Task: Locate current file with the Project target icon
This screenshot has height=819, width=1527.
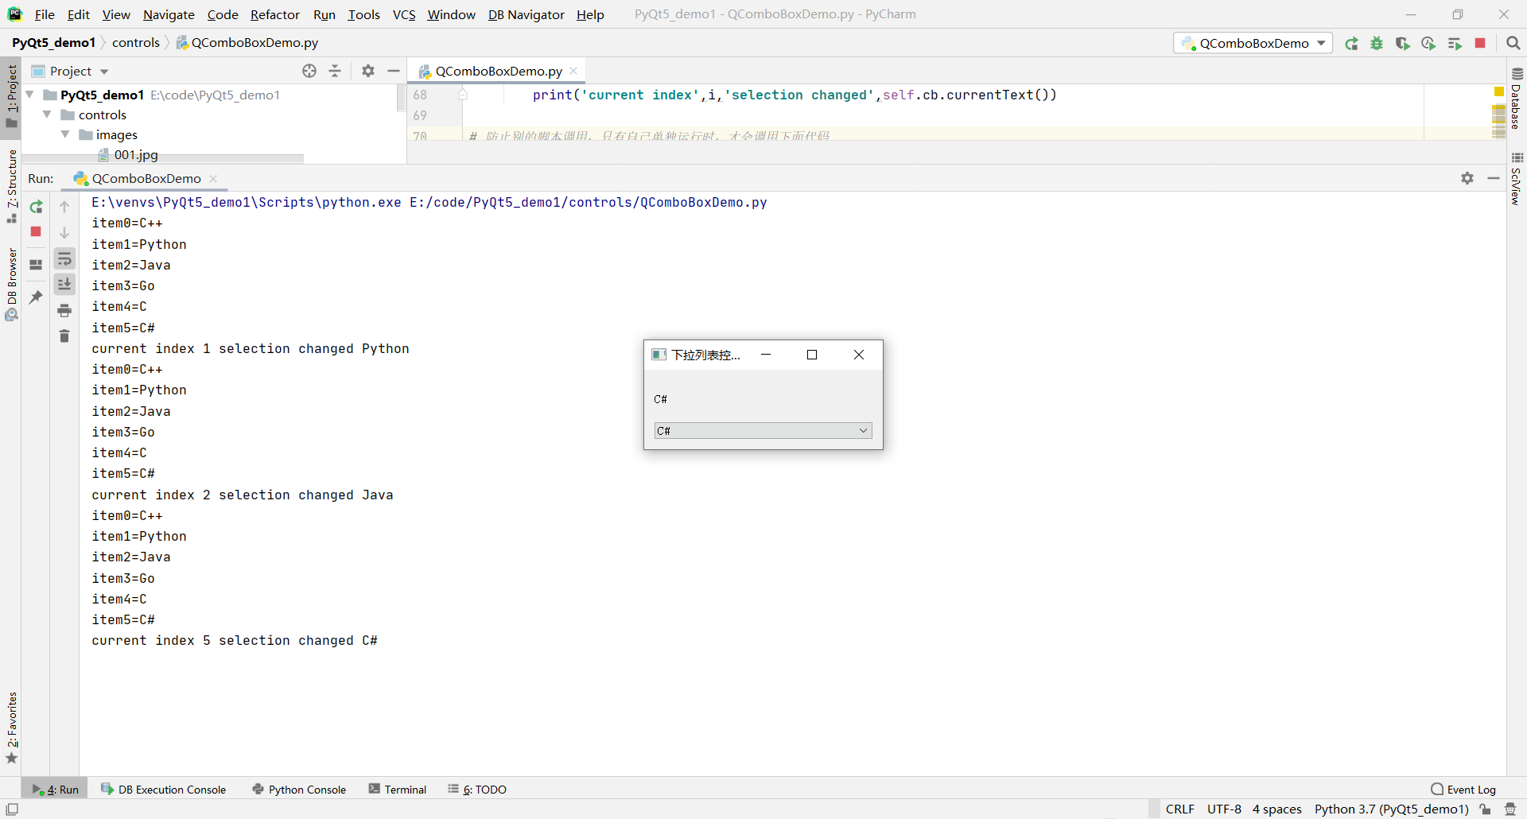Action: [x=309, y=71]
